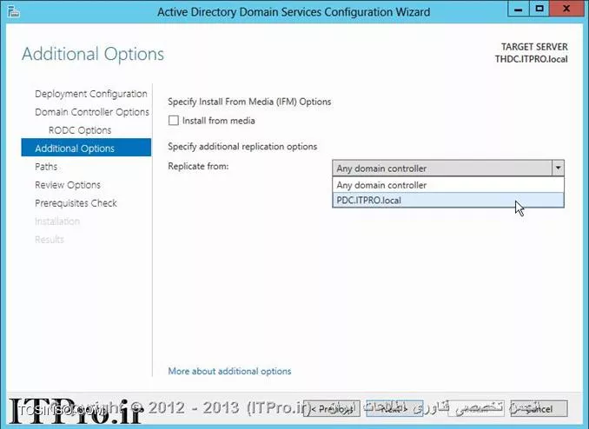Click the TARGET SERVER label
Viewport: 589px width, 429px height.
[x=534, y=47]
